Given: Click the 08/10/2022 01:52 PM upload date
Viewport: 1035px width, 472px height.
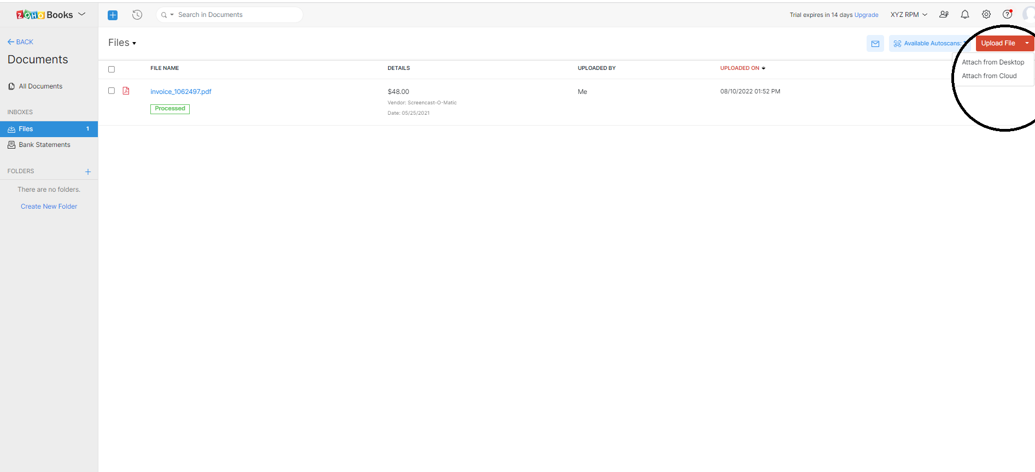Looking at the screenshot, I should coord(750,91).
